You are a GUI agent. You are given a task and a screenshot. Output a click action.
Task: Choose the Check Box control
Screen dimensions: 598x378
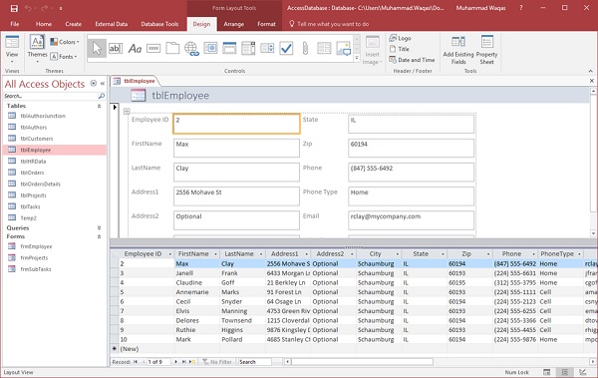click(x=286, y=49)
